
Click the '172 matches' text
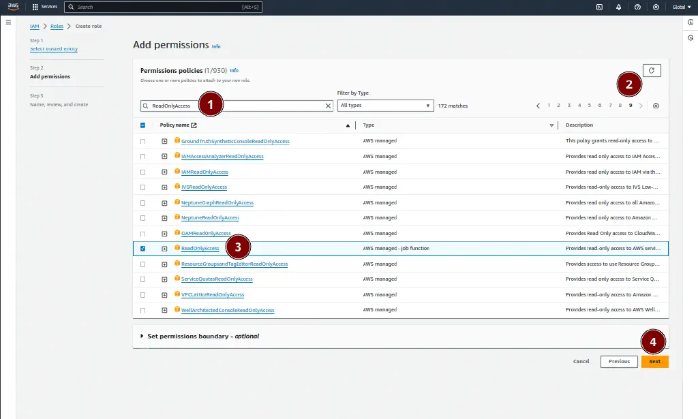(453, 106)
